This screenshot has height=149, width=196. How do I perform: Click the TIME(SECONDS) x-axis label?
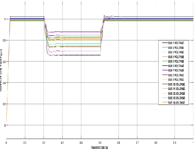pyautogui.click(x=100, y=148)
